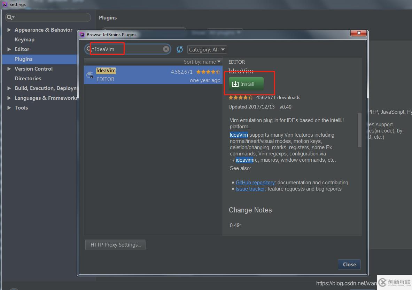The height and width of the screenshot is (290, 412).
Task: Select Keymap in settings tree
Action: (24, 40)
